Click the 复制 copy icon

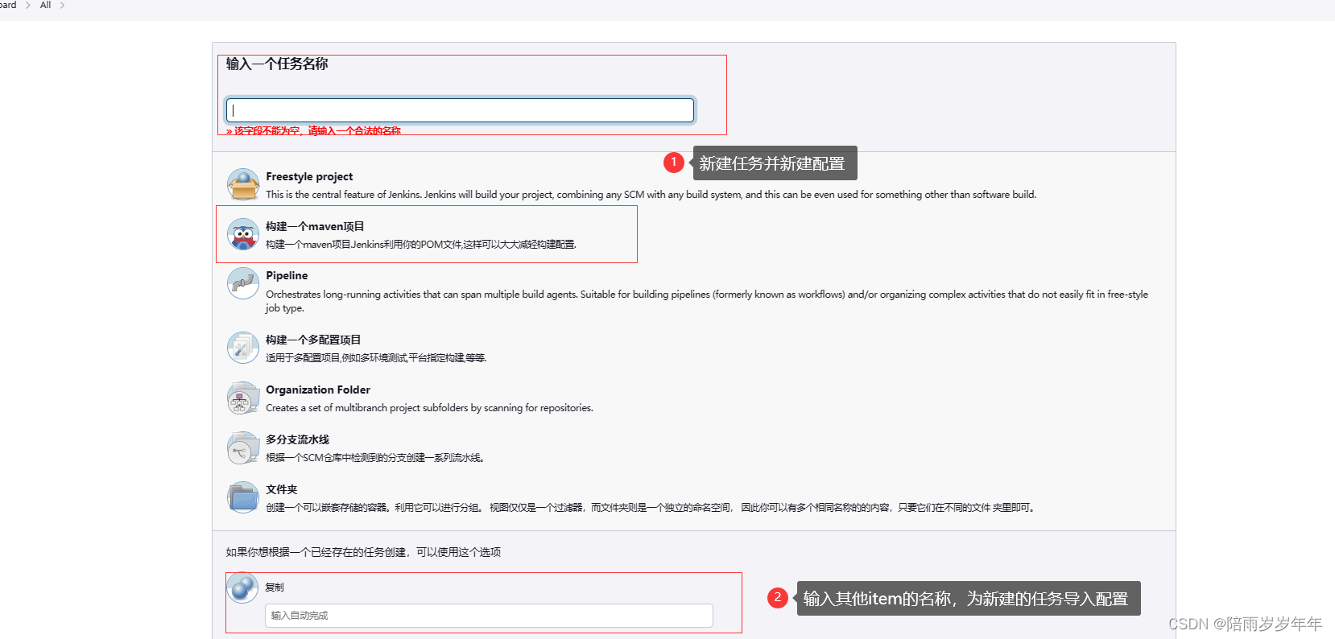[x=242, y=587]
